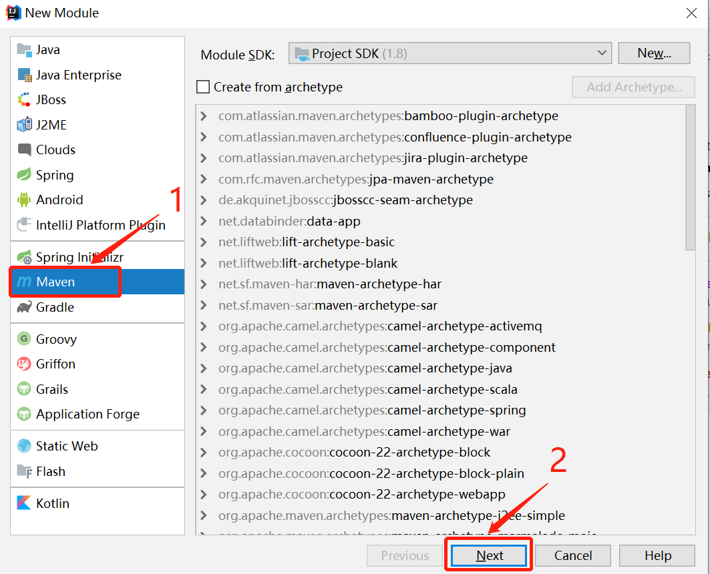710x574 pixels.
Task: Expand the confluence-plugin-archetype entry
Action: (x=204, y=137)
